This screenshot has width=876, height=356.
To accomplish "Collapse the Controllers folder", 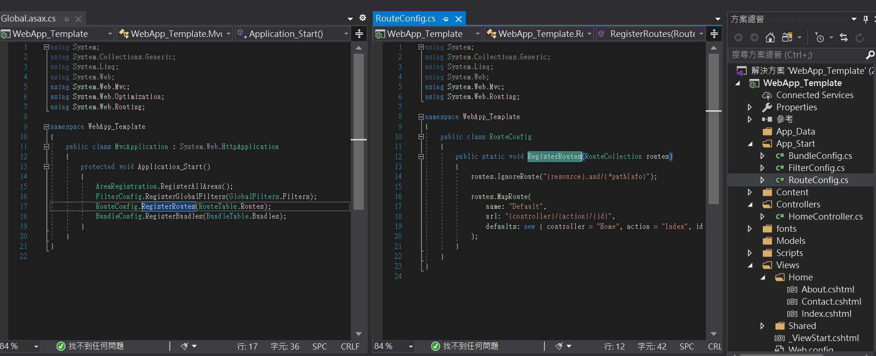I will (x=750, y=205).
